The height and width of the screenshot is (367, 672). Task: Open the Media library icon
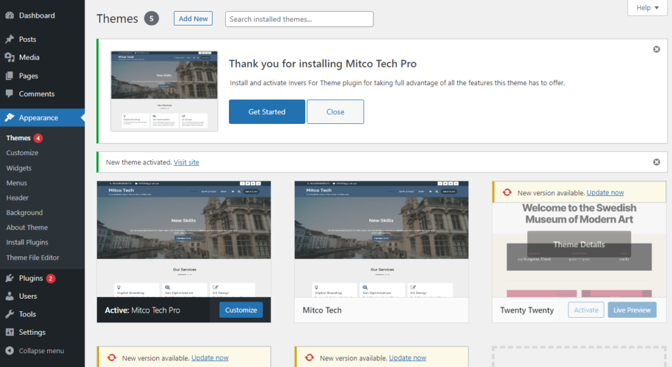pyautogui.click(x=9, y=57)
